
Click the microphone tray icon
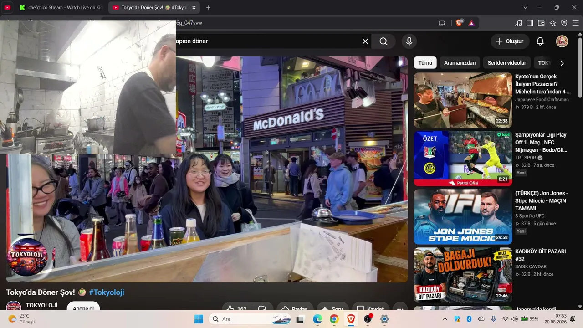pos(493,319)
